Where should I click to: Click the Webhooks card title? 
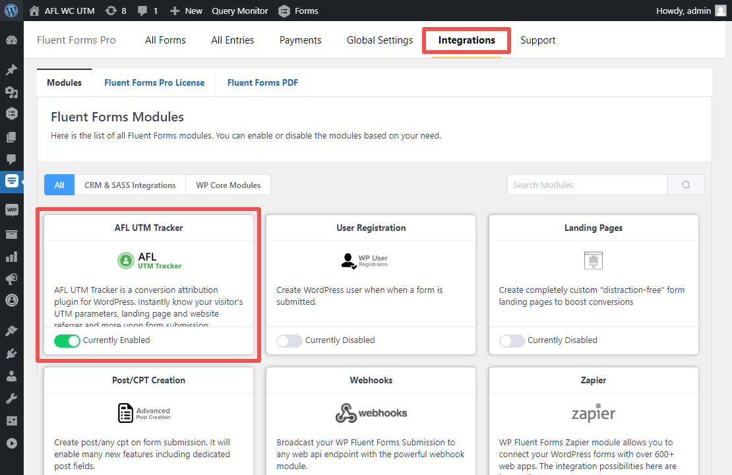[371, 380]
